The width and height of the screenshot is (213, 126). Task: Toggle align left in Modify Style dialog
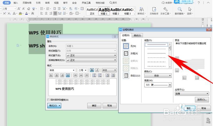click(51, 75)
